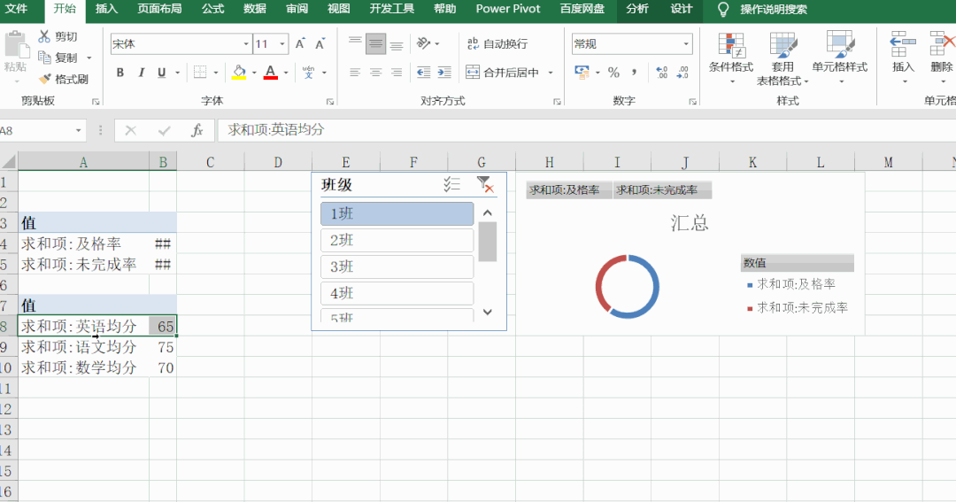Viewport: 956px width, 502px height.
Task: Click the formula bar fx icon
Action: pos(197,130)
